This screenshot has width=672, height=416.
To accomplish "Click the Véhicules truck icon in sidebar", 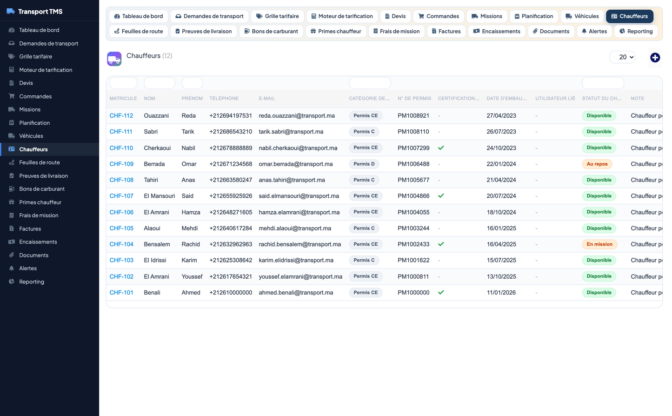I will click(x=12, y=136).
